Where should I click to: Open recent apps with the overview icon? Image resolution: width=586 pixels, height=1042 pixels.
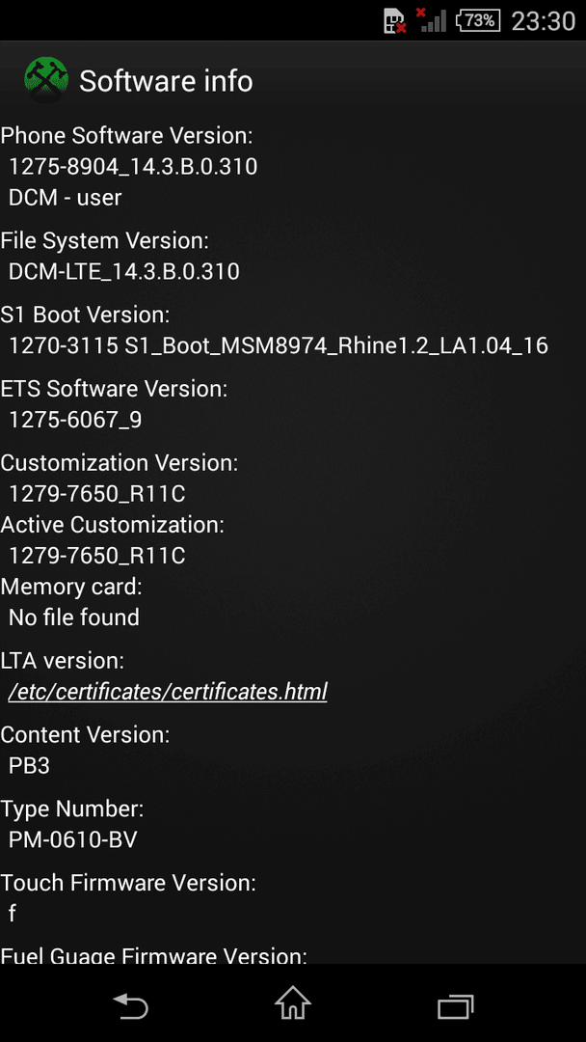(456, 1006)
